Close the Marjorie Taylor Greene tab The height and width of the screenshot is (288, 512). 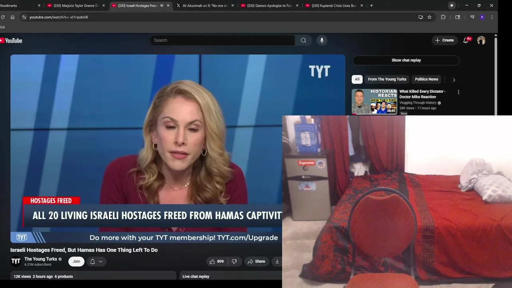(104, 6)
